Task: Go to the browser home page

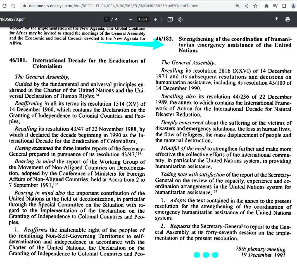Action: (13, 6)
